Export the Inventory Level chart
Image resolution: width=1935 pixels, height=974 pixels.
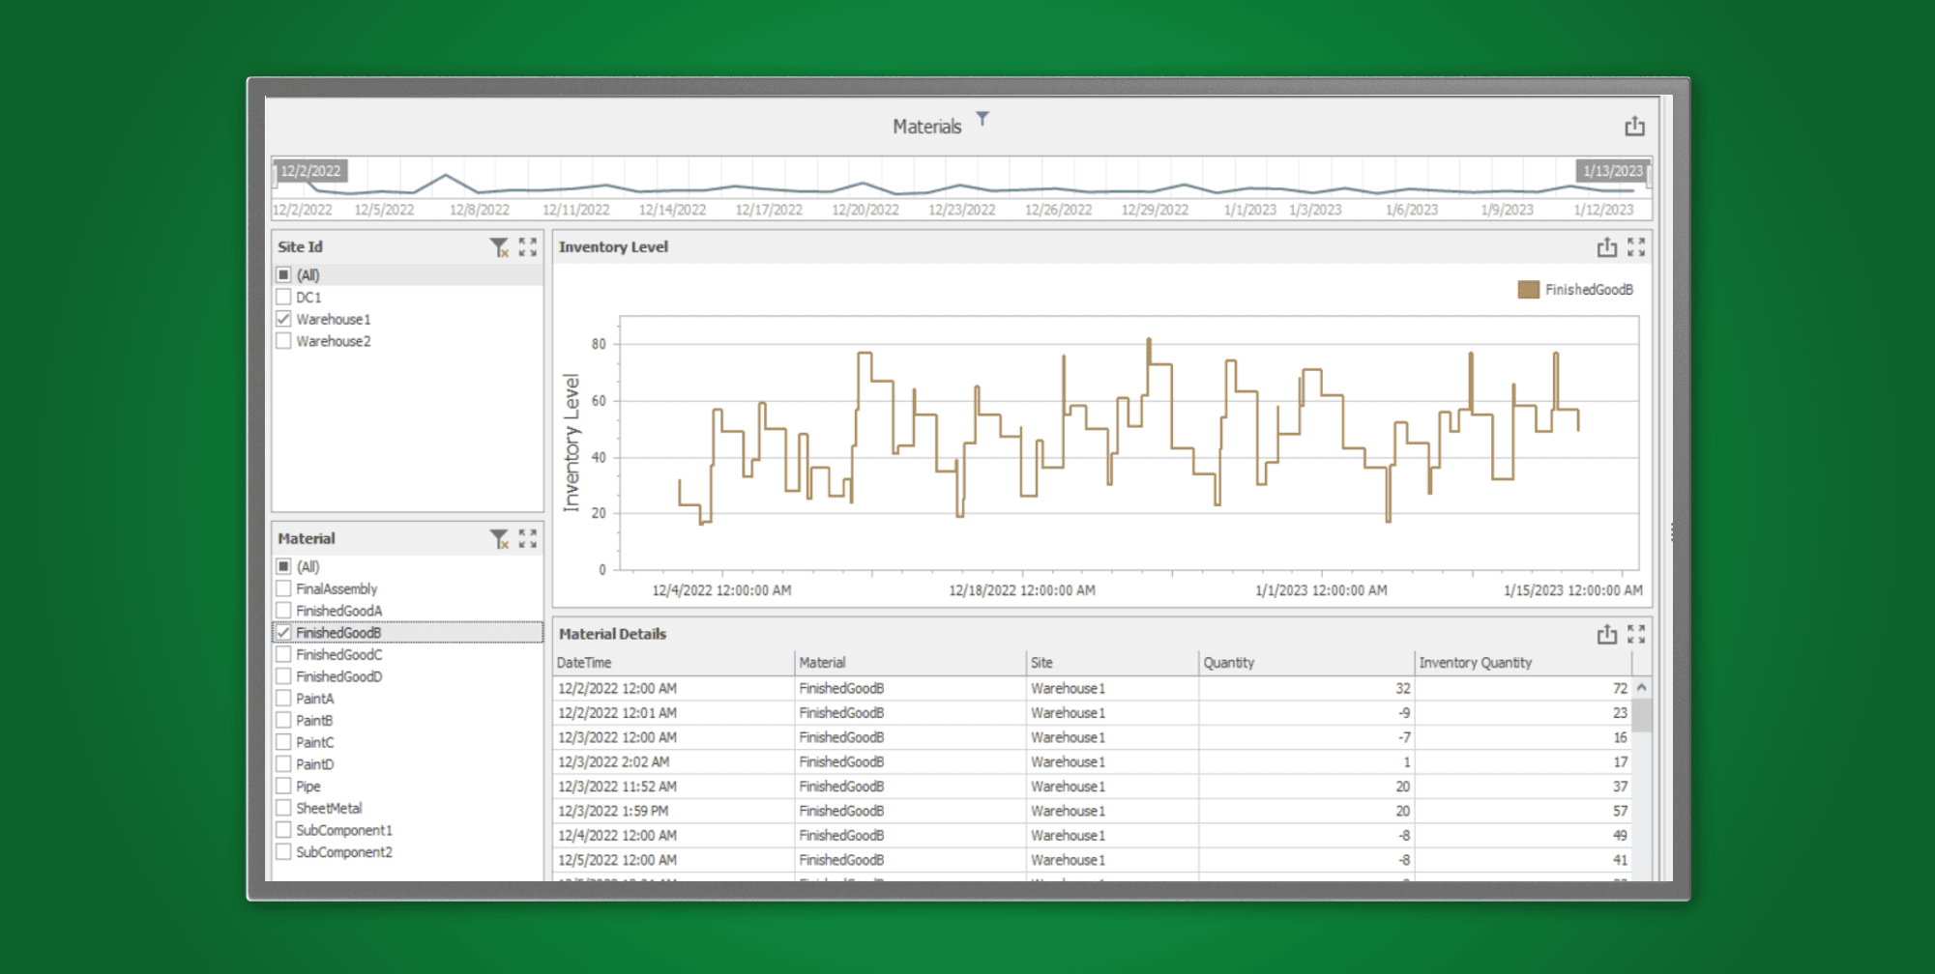click(1605, 247)
